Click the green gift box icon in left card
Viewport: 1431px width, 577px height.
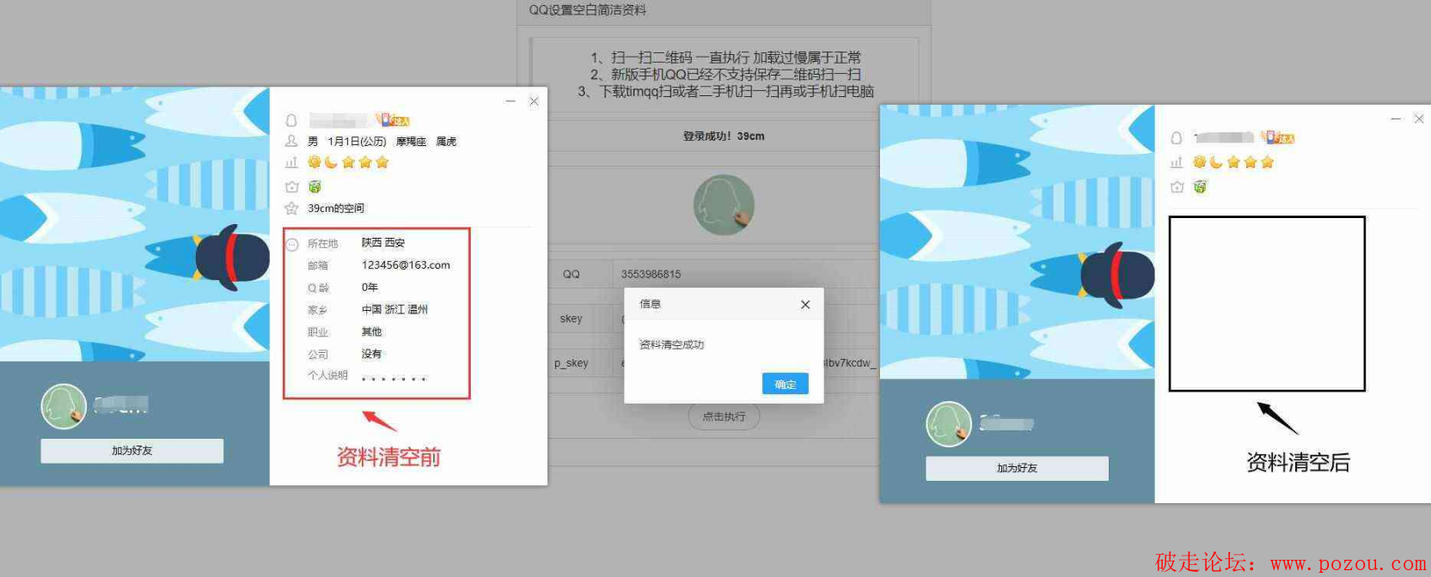315,186
